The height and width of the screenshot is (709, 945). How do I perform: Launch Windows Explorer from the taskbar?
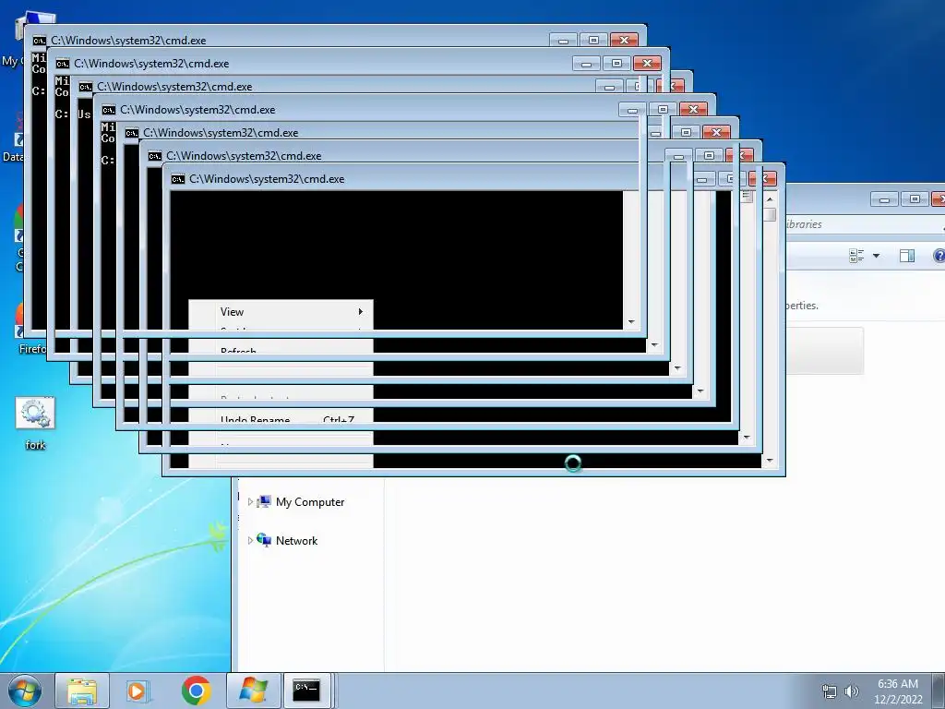tap(82, 691)
